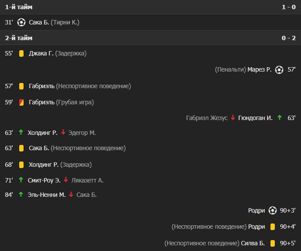
Task: Click the penalty goal ball icon at 57'
Action: [279, 69]
